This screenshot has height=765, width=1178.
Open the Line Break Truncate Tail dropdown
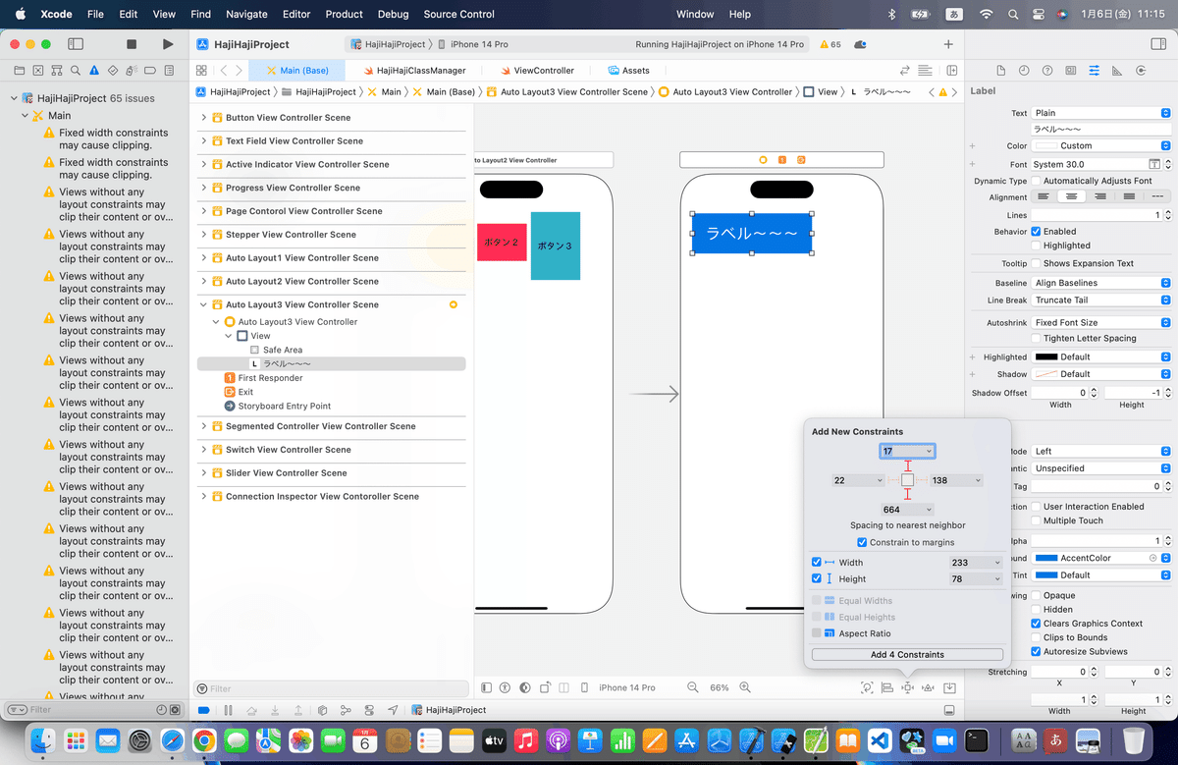[1101, 301]
